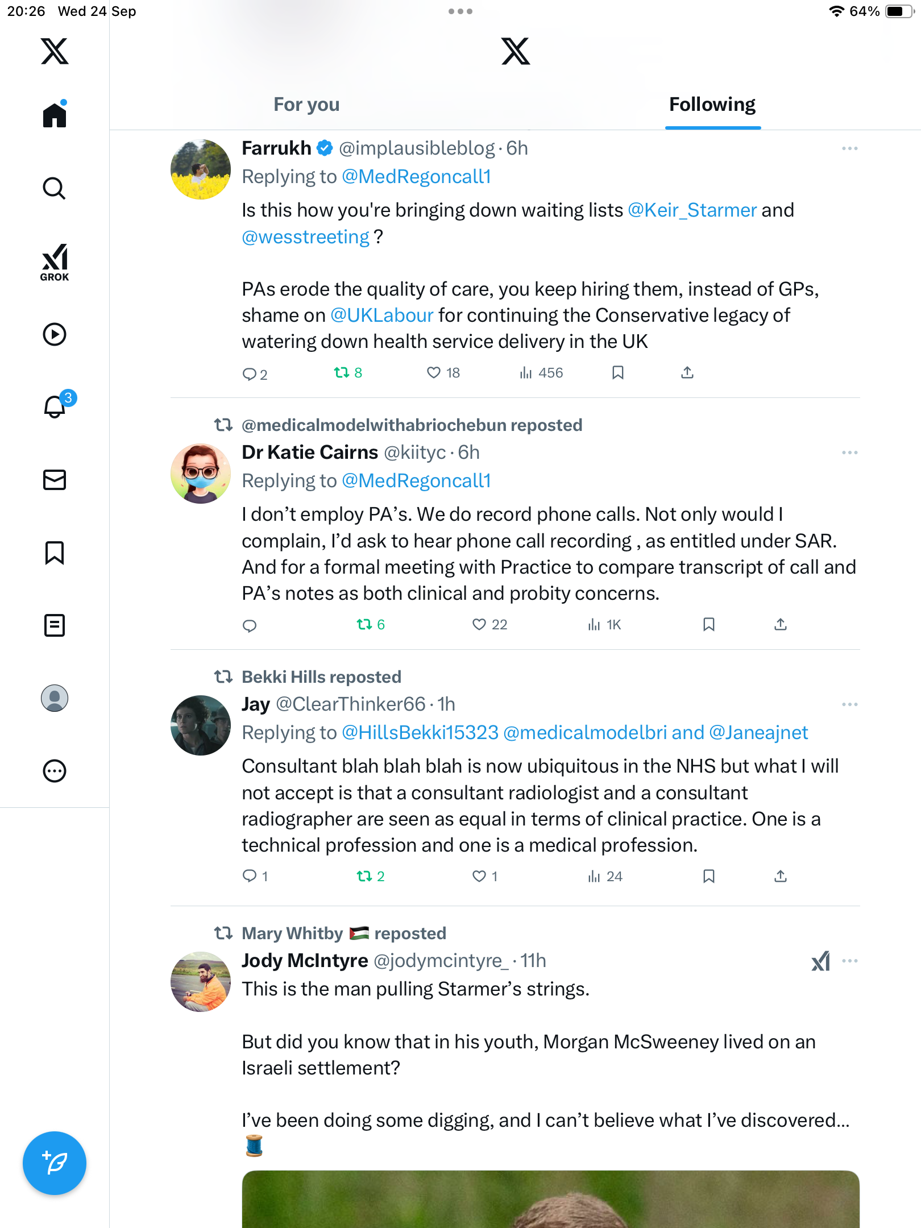This screenshot has height=1228, width=921.
Task: Open sidebar Bookmarks icon
Action: [x=55, y=553]
